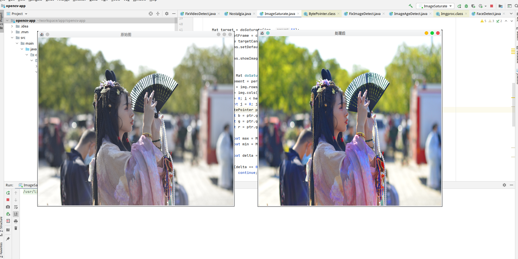Toggle Soft-Wrap in Run console
518x259 pixels.
16,207
